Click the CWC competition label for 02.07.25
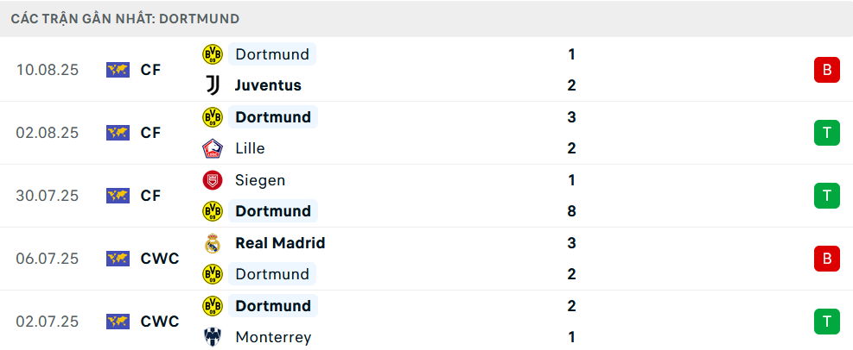The height and width of the screenshot is (350, 853). 160,322
